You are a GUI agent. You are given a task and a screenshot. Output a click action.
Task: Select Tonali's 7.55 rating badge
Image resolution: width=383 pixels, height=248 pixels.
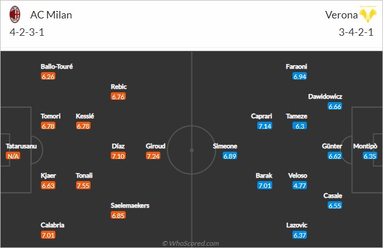tap(83, 186)
